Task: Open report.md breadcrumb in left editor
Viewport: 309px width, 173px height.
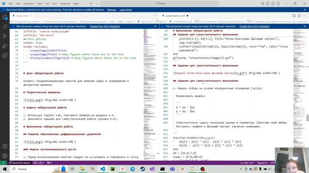Action: click(x=145, y=22)
